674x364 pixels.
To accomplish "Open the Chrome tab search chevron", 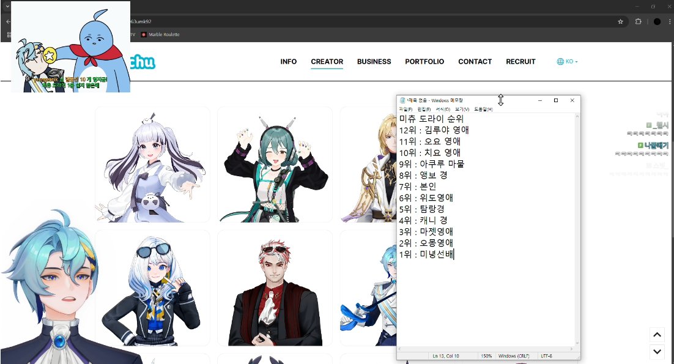I will click(x=7, y=7).
